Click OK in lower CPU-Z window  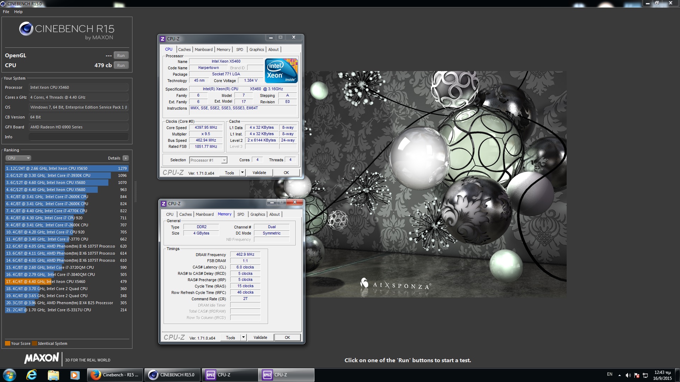tap(288, 337)
